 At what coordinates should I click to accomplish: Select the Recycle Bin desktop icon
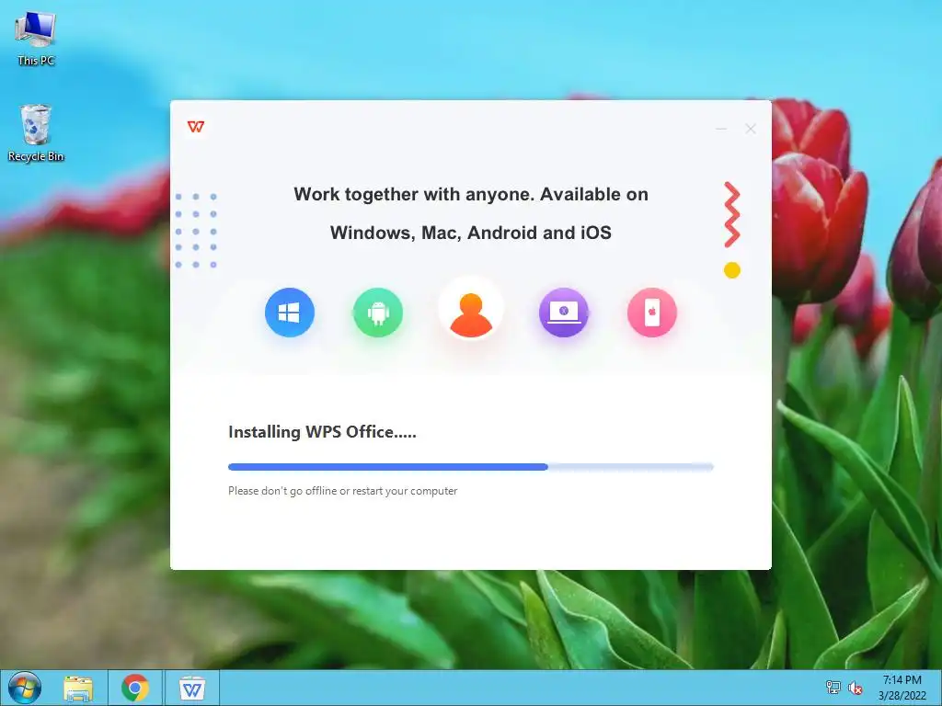(x=36, y=133)
